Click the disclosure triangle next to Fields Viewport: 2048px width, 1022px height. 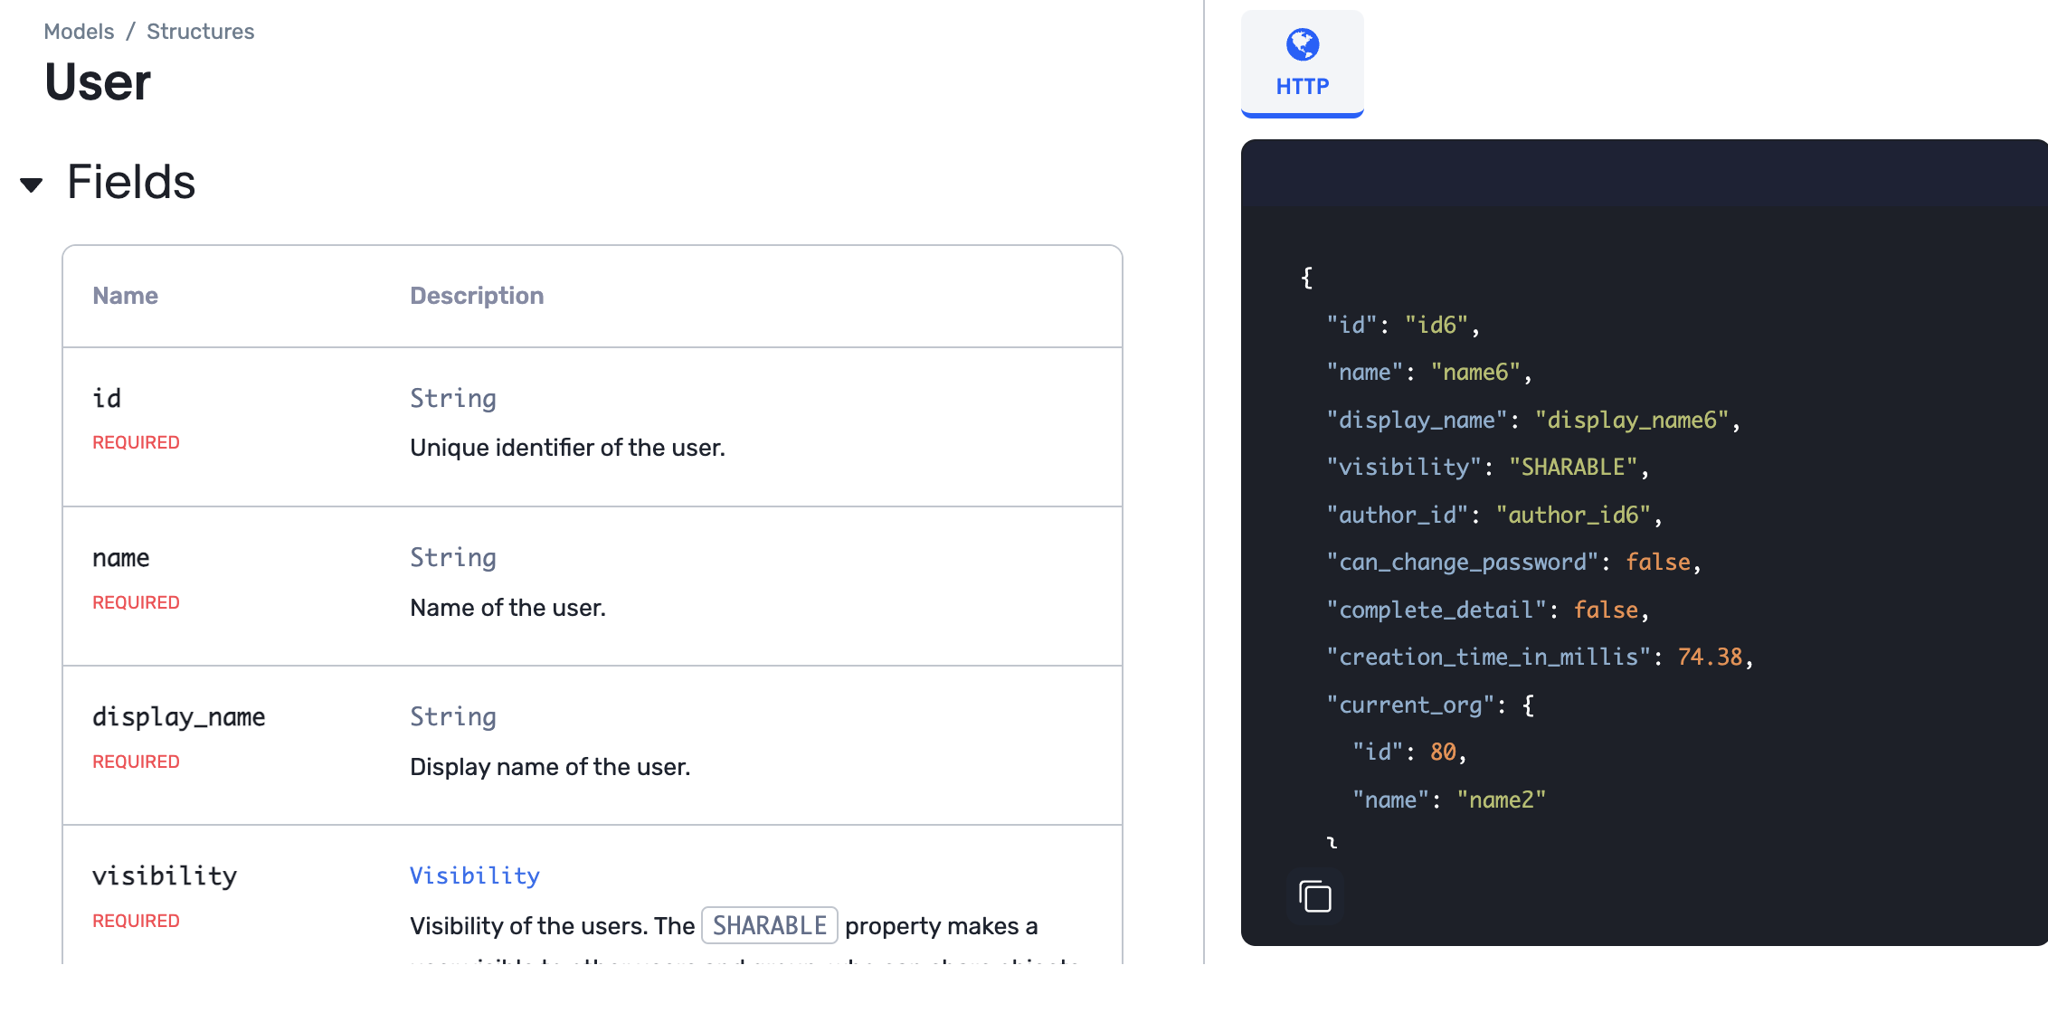point(30,184)
